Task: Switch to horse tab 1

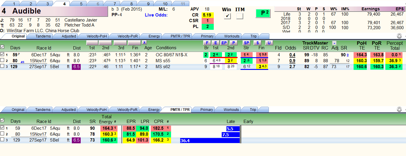Action: [14, 4]
